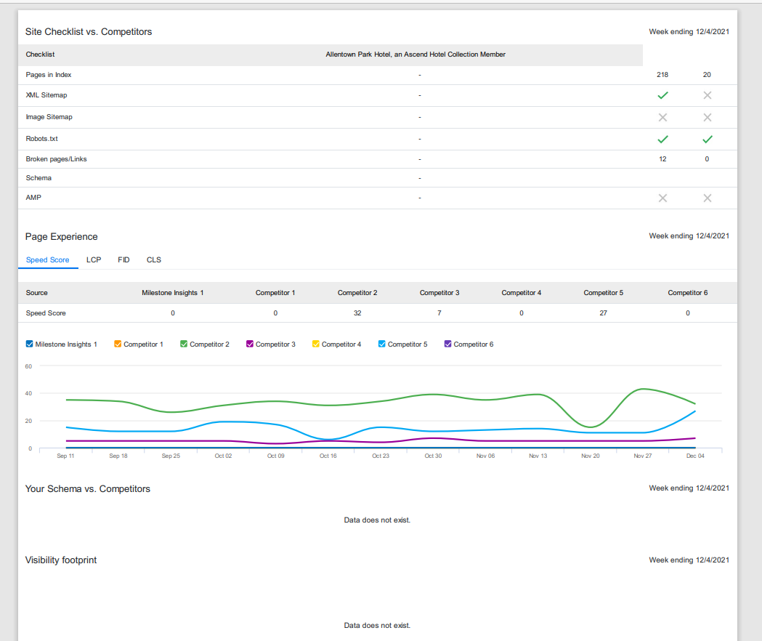Click last gray X in AMP row
Viewport: 762px width, 641px height.
tap(707, 198)
